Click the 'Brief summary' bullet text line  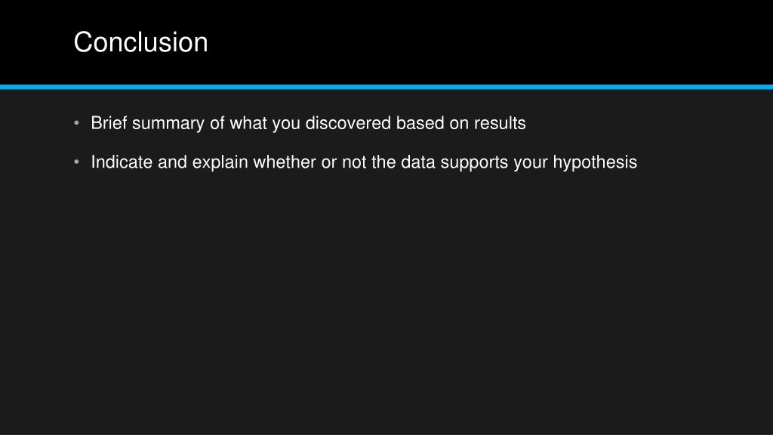coord(308,123)
